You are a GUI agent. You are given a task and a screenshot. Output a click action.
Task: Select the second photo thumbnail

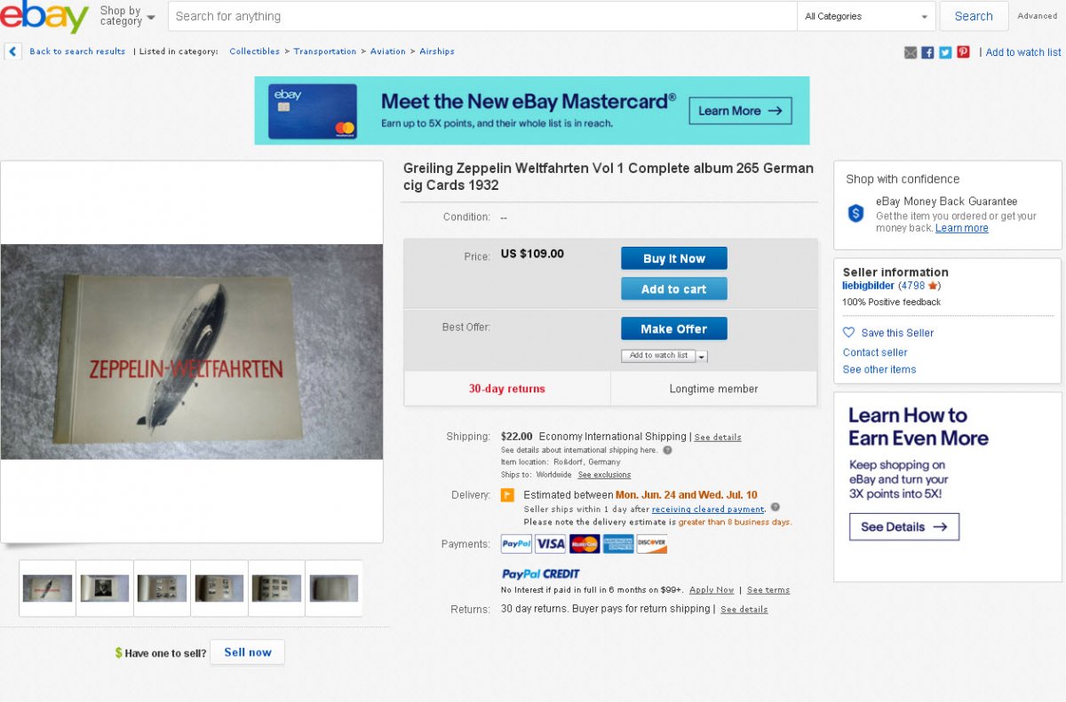(105, 588)
